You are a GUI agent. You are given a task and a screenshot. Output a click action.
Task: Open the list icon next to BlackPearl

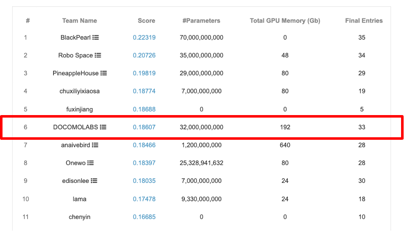pos(96,37)
